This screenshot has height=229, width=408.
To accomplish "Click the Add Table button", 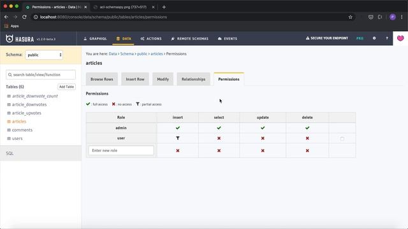I will [x=66, y=87].
